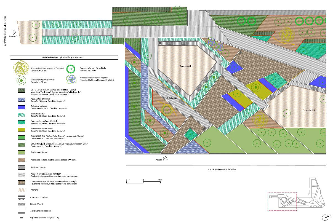
Task: Select the Mesa rústica accesible legend symbol
Action: [x=22, y=211]
